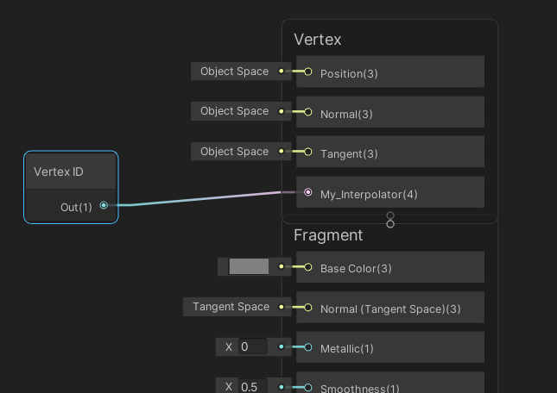Select the My_Interpolator(4) block row
The height and width of the screenshot is (393, 557).
click(x=397, y=194)
